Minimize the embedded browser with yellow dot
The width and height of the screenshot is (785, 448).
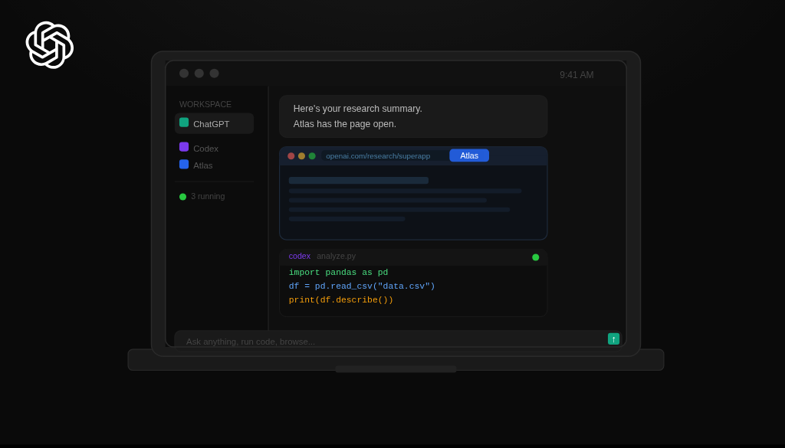point(301,156)
